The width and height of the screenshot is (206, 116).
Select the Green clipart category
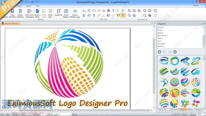click(160, 30)
